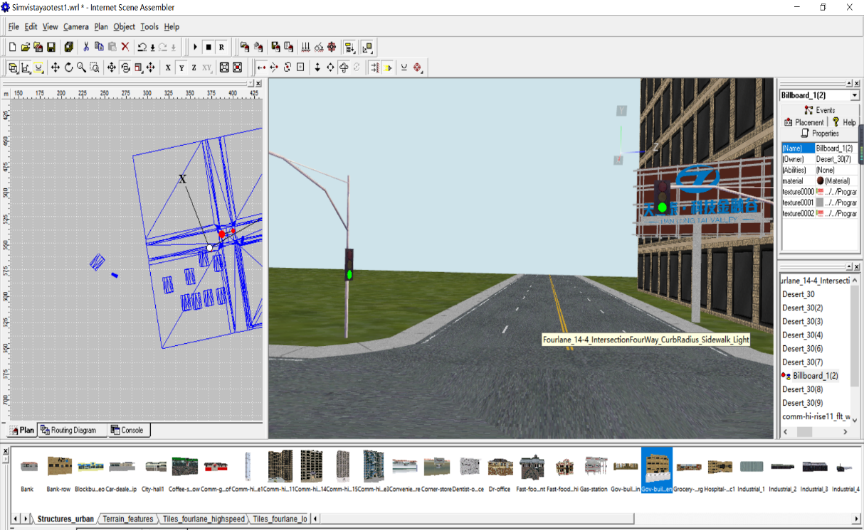Start simulation with play button
The image size is (864, 530).
pyautogui.click(x=196, y=48)
